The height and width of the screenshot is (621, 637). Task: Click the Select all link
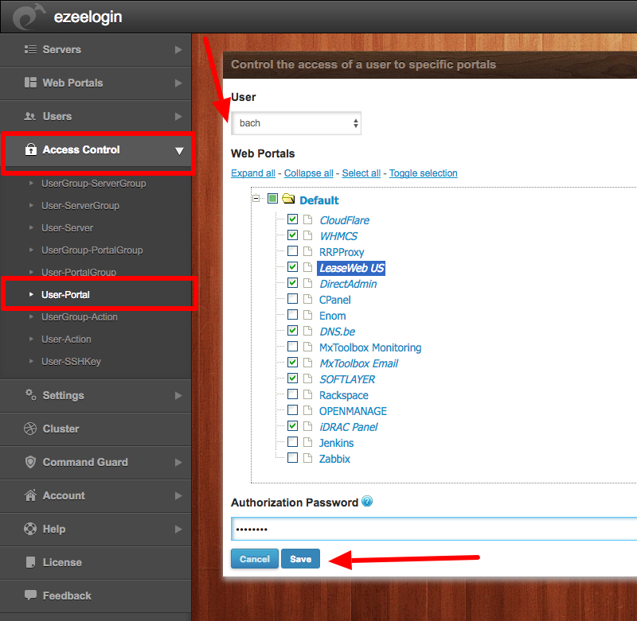coord(361,173)
